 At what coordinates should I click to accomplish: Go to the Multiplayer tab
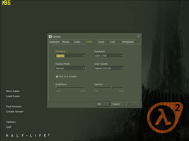click(x=129, y=42)
